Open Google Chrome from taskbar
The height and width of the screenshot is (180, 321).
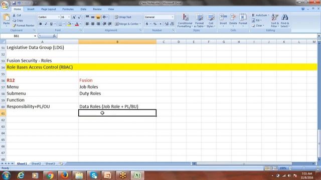pyautogui.click(x=50, y=175)
